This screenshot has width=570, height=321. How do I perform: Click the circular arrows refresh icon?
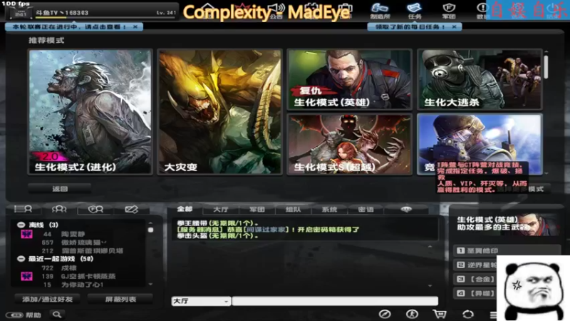pos(468,314)
